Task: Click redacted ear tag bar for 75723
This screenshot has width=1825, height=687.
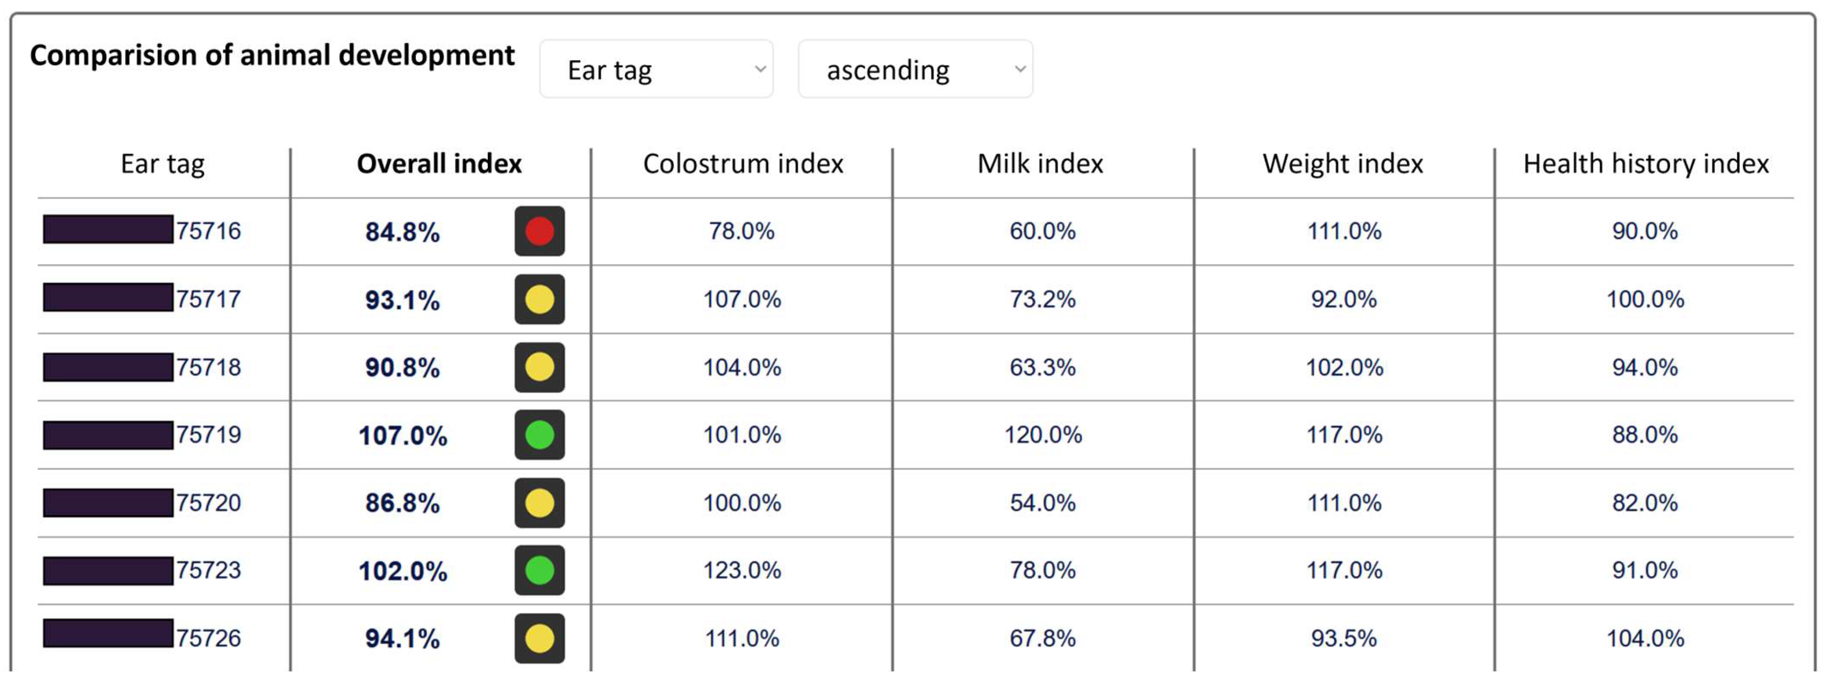Action: click(x=108, y=570)
